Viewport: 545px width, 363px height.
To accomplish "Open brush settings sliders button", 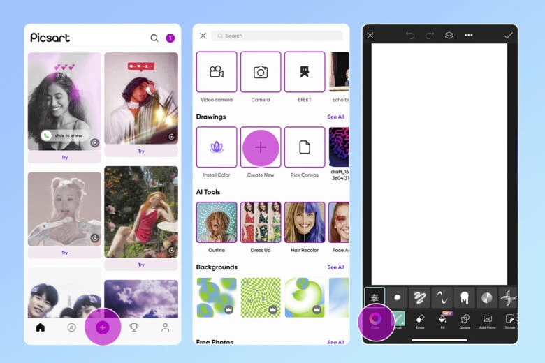I will click(x=375, y=297).
